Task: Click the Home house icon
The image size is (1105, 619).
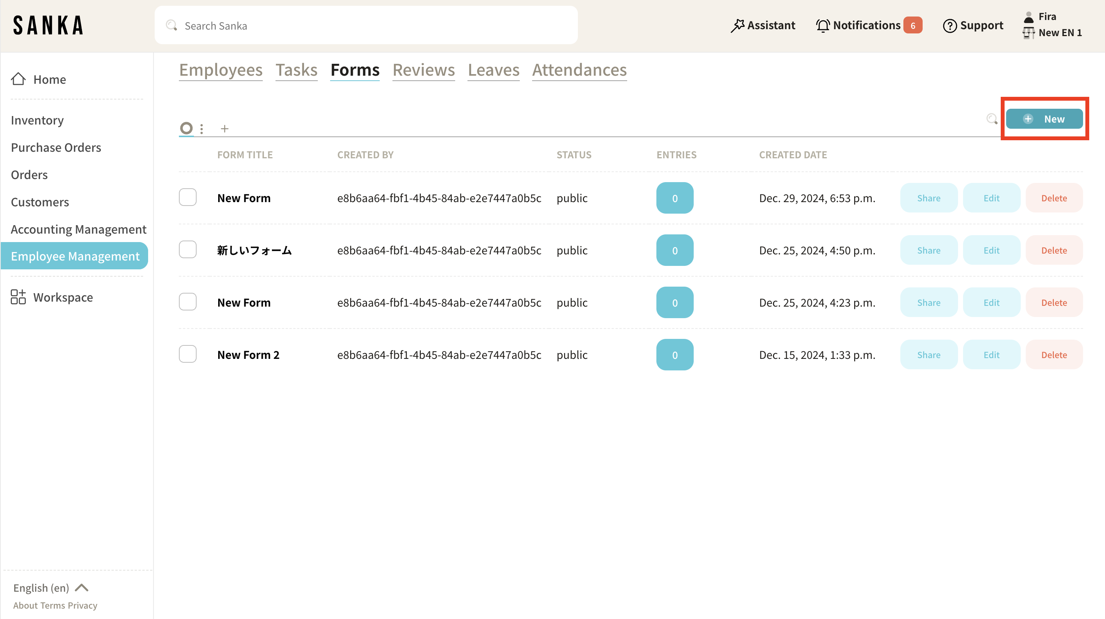Action: 18,79
